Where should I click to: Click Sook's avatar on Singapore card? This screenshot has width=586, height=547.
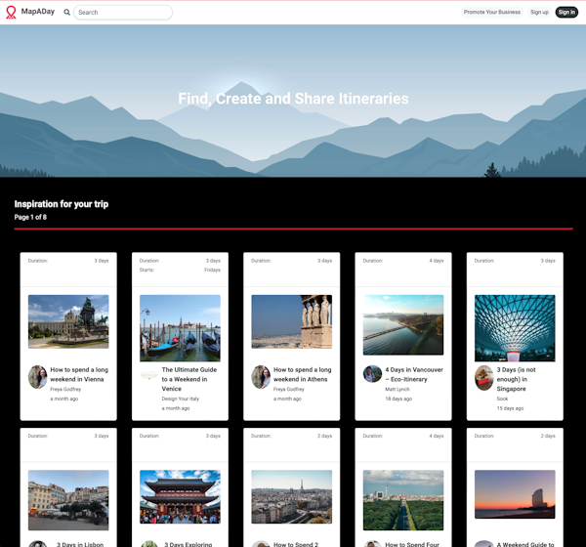tap(483, 377)
